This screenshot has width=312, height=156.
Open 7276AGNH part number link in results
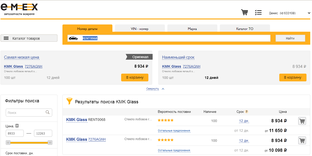[97, 139]
